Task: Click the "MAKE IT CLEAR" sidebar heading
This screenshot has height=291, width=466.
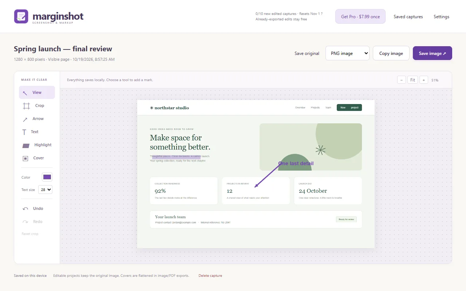Action: point(34,80)
